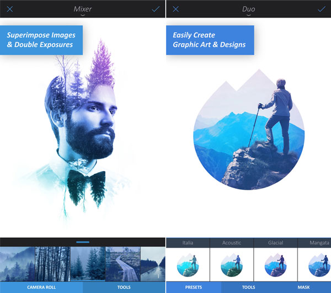Open the Duo title dropdown
331x293 pixels.
click(249, 10)
